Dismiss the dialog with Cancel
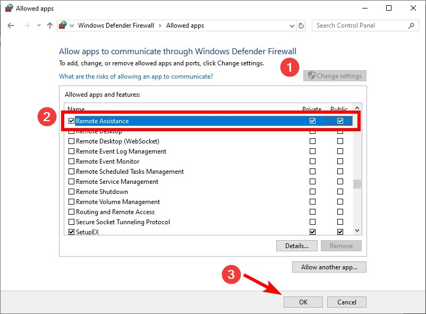426x314 pixels. point(347,302)
